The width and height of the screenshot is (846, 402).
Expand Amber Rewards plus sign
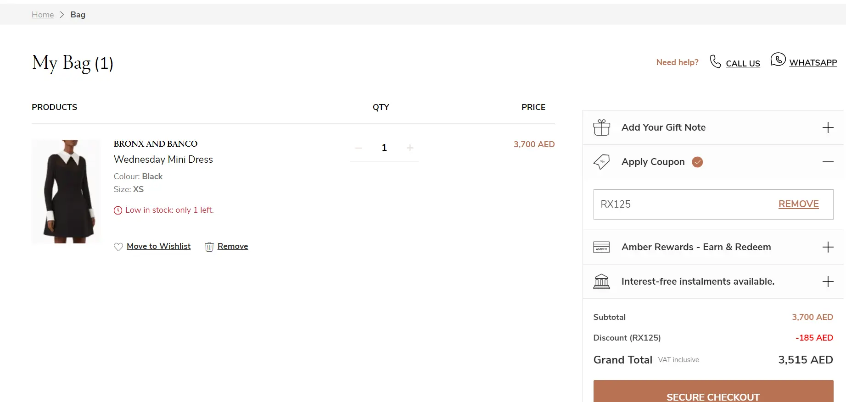828,247
